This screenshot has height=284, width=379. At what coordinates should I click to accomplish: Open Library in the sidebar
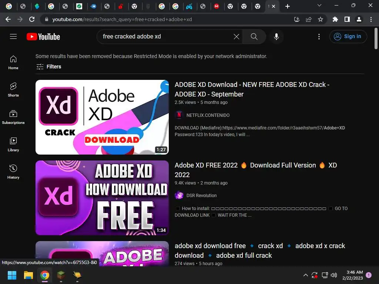pos(13,145)
